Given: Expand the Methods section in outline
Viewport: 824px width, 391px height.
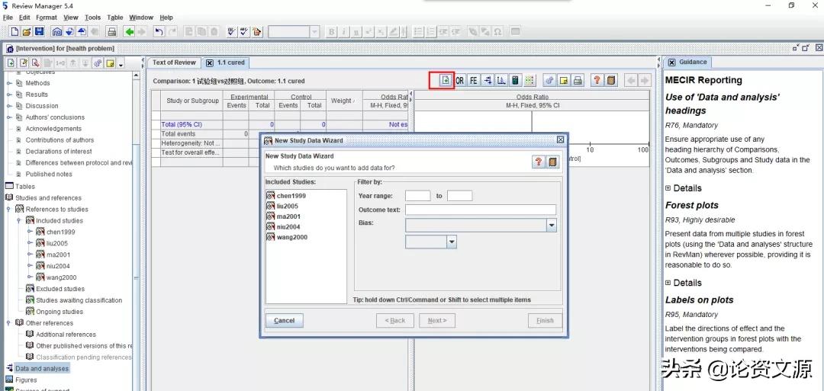Looking at the screenshot, I should tap(9, 83).
